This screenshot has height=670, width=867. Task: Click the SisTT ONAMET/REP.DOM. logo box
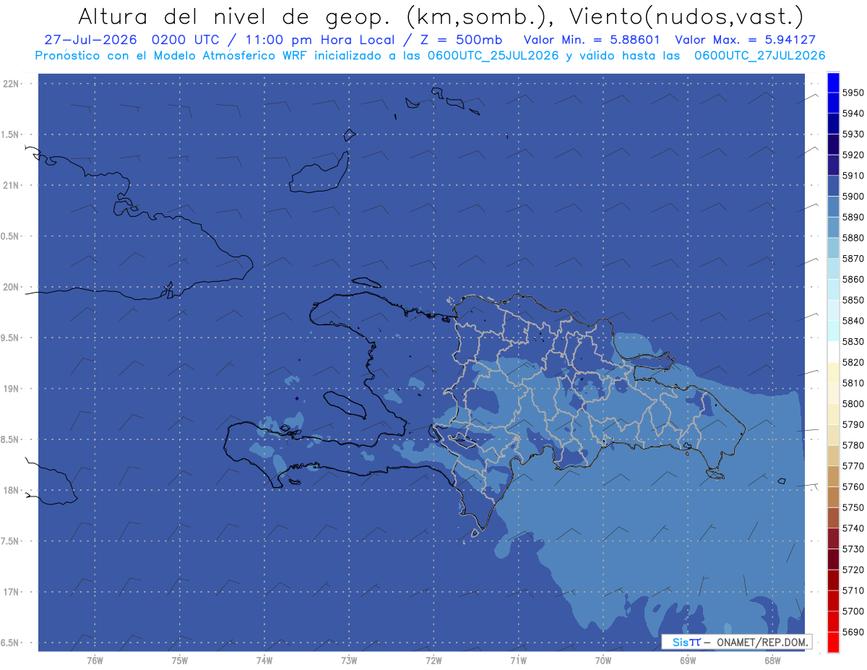[x=736, y=642]
